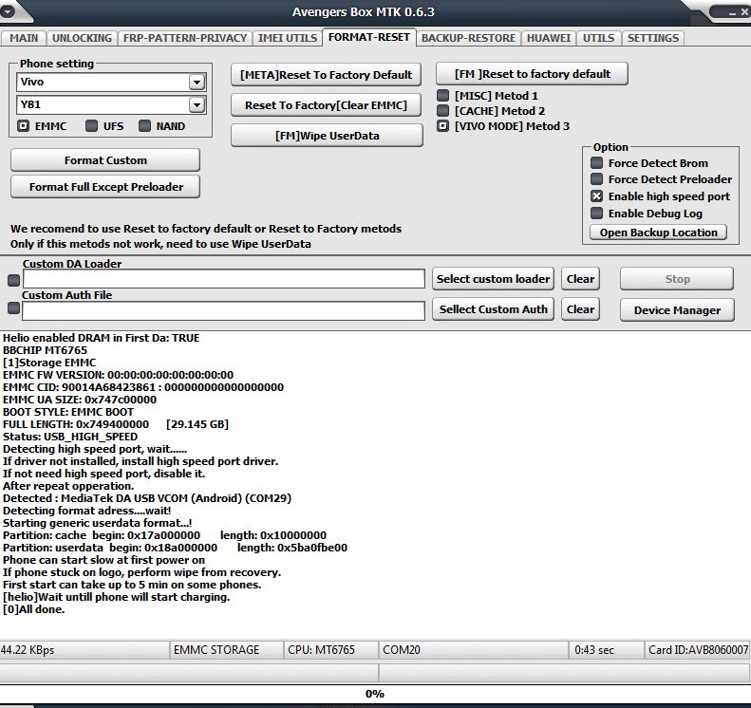Click the '[0]All done.' log line

33,609
